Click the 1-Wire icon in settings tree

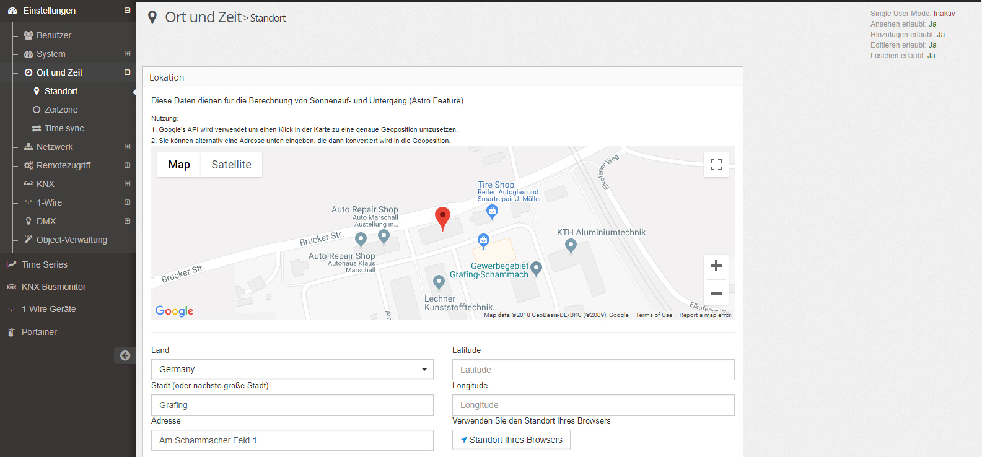pyautogui.click(x=28, y=202)
